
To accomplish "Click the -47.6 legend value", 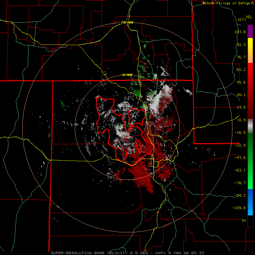I will click(240, 158).
